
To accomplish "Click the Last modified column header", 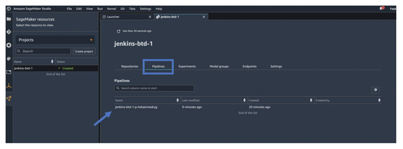I will coord(191,100).
